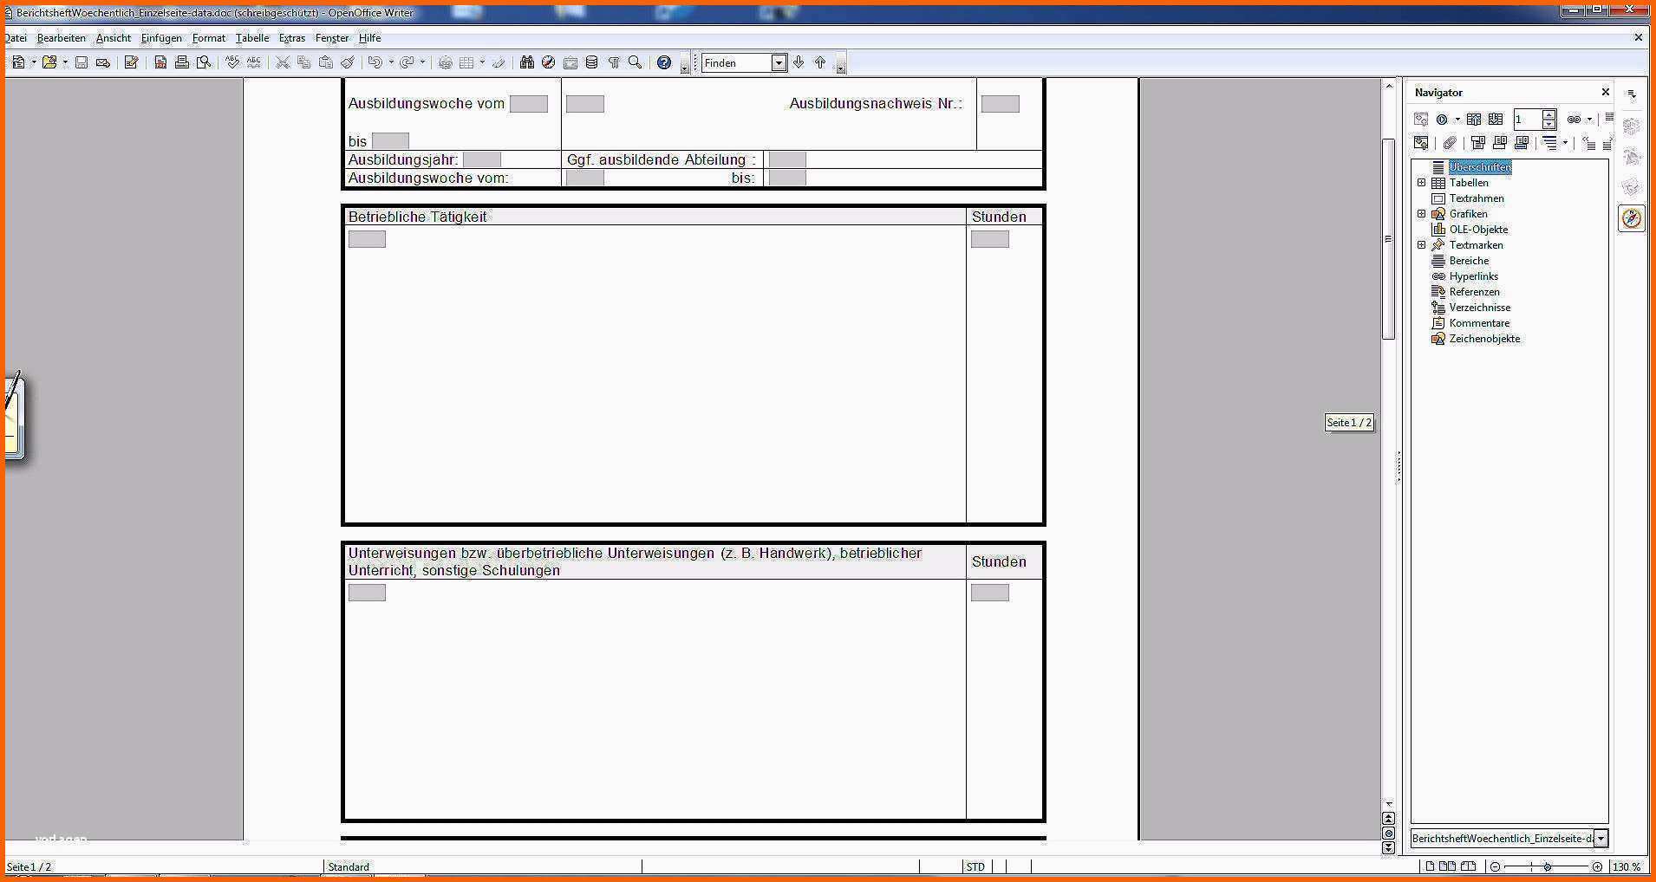This screenshot has height=882, width=1656.
Task: Open the Table size dropdown arrow
Action: coord(482,62)
